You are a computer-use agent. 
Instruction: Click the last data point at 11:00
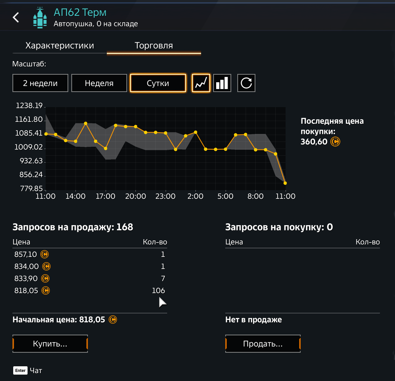pos(285,183)
